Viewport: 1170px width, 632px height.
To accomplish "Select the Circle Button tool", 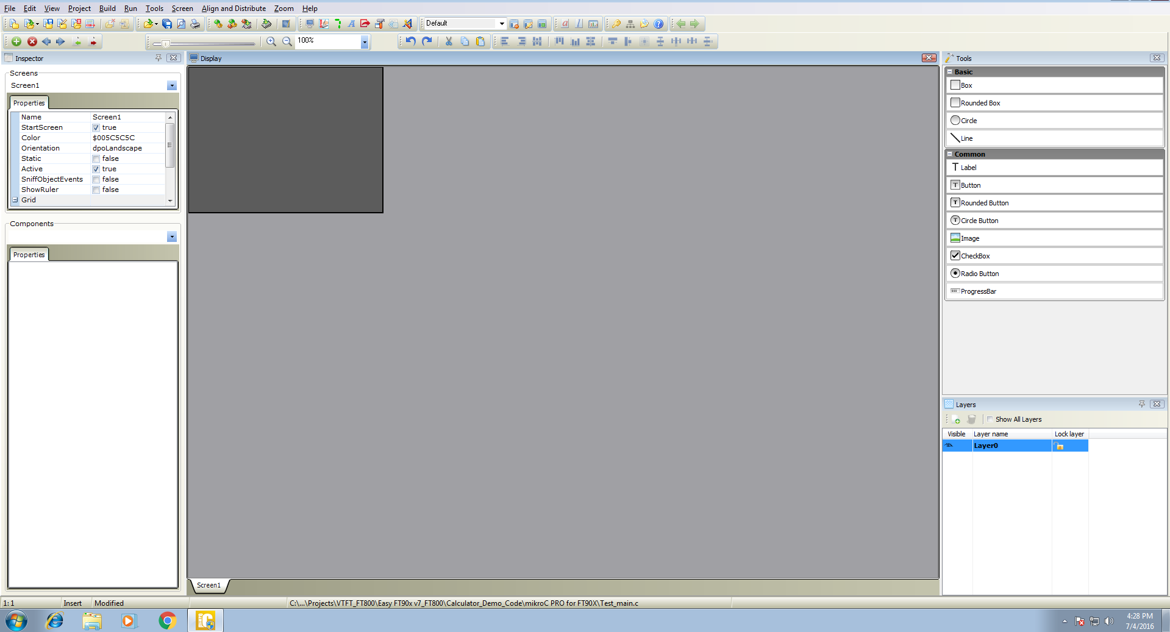I will click(979, 221).
